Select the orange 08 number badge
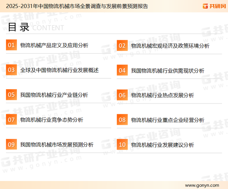The height and width of the screenshot is (189, 228). [122, 120]
